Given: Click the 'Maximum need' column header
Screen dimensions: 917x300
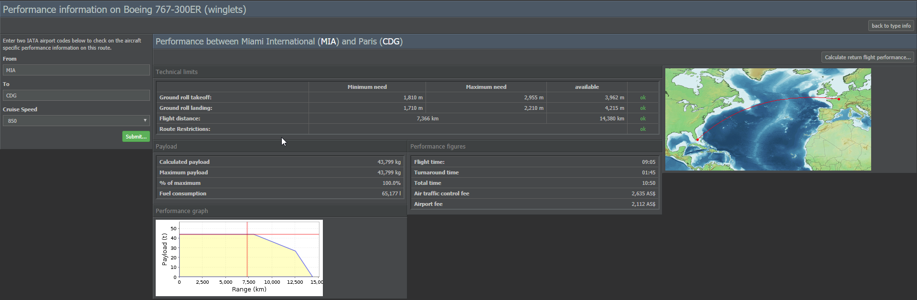Looking at the screenshot, I should tap(486, 87).
